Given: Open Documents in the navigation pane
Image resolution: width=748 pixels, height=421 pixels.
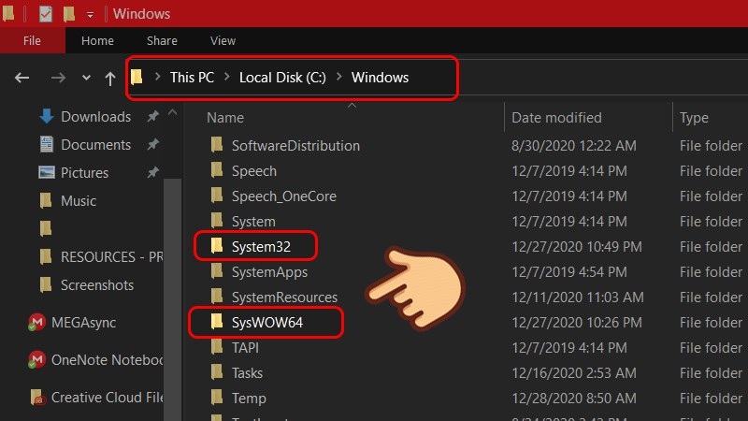Looking at the screenshot, I should click(x=96, y=145).
